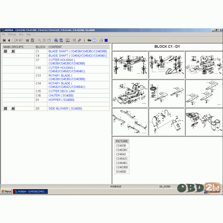
Task: Select CD4538 in PICTURE list
Action: point(122,146)
